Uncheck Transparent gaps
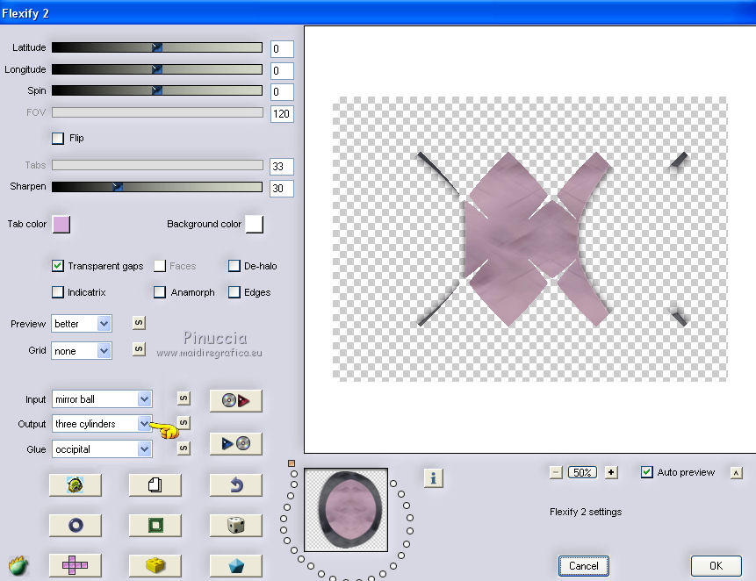The width and height of the screenshot is (756, 581). [58, 265]
